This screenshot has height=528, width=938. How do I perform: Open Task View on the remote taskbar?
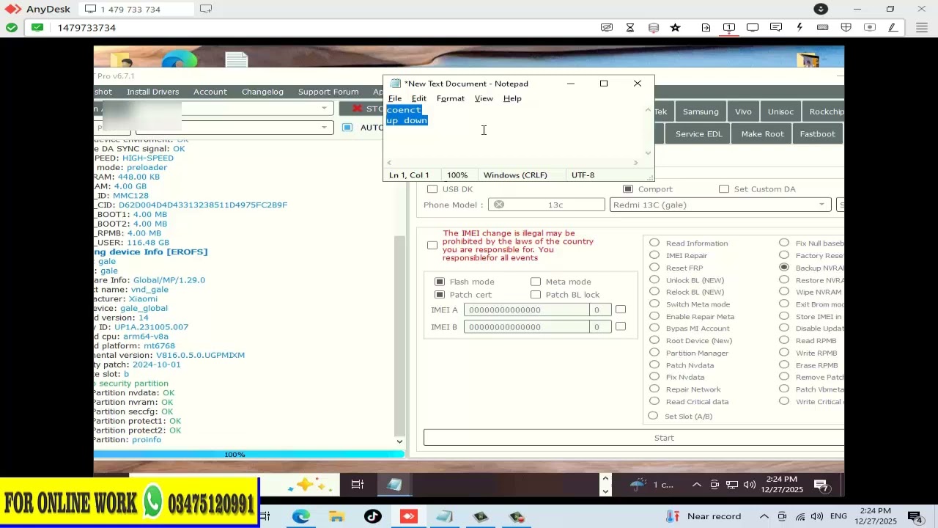(x=358, y=485)
